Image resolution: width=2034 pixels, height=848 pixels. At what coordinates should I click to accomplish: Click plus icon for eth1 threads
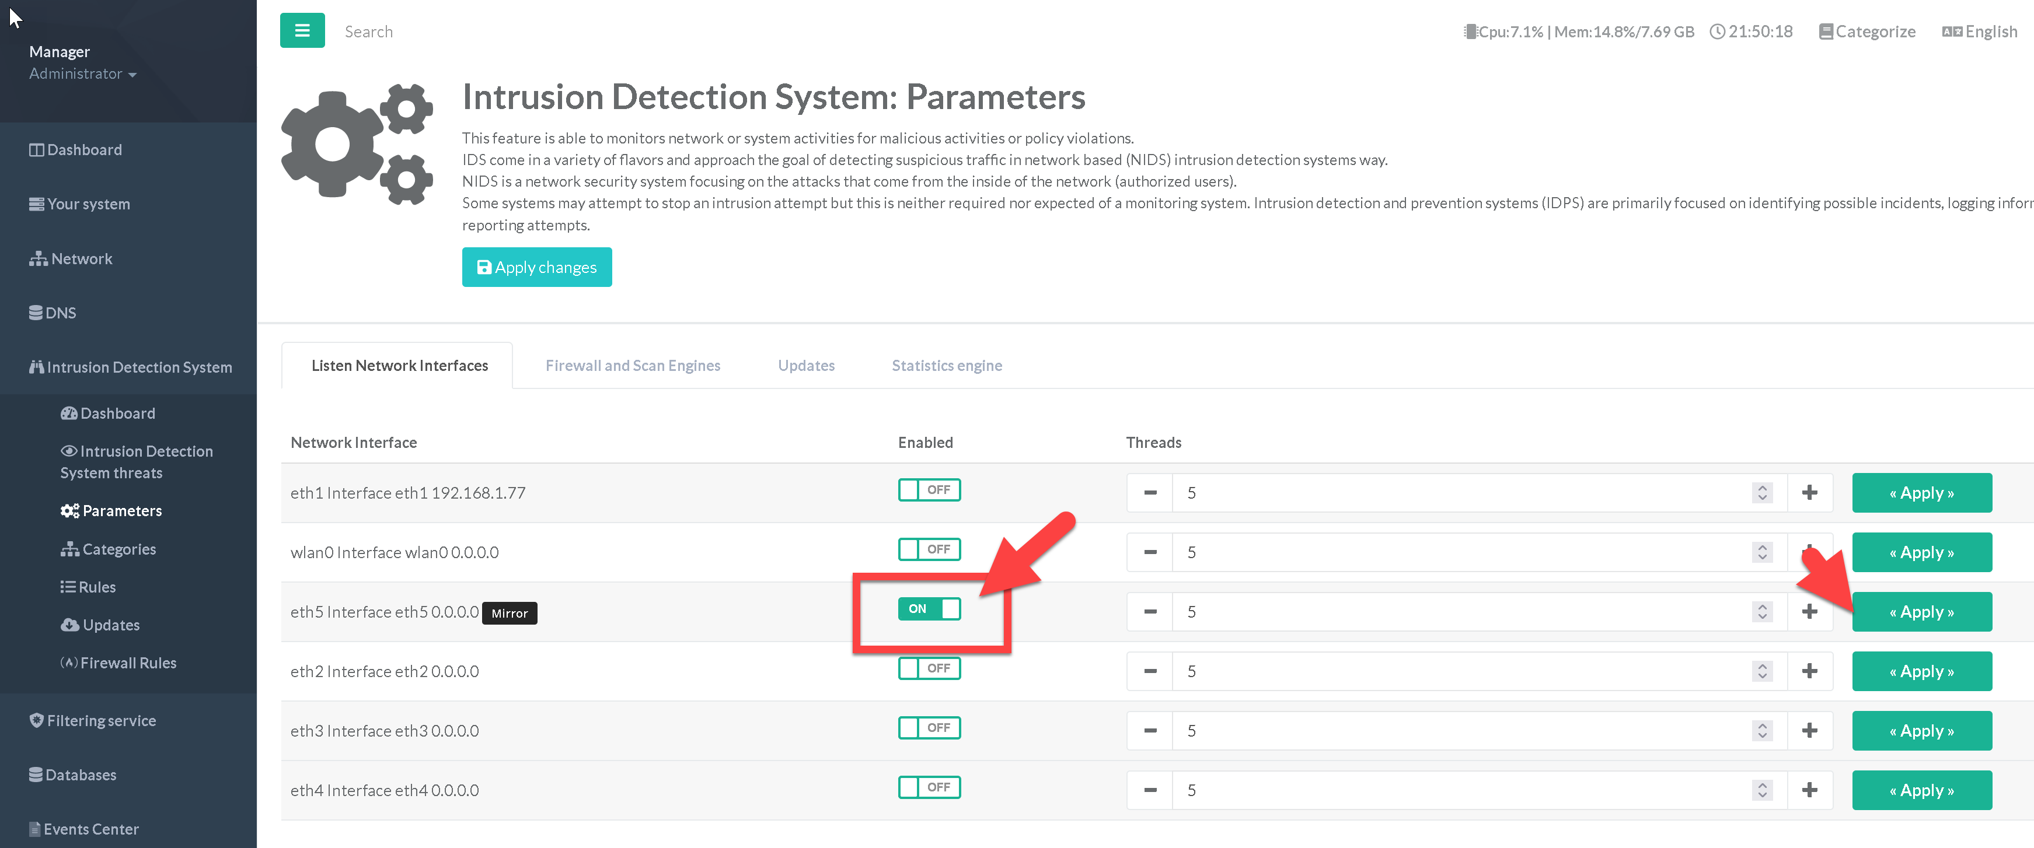point(1809,493)
